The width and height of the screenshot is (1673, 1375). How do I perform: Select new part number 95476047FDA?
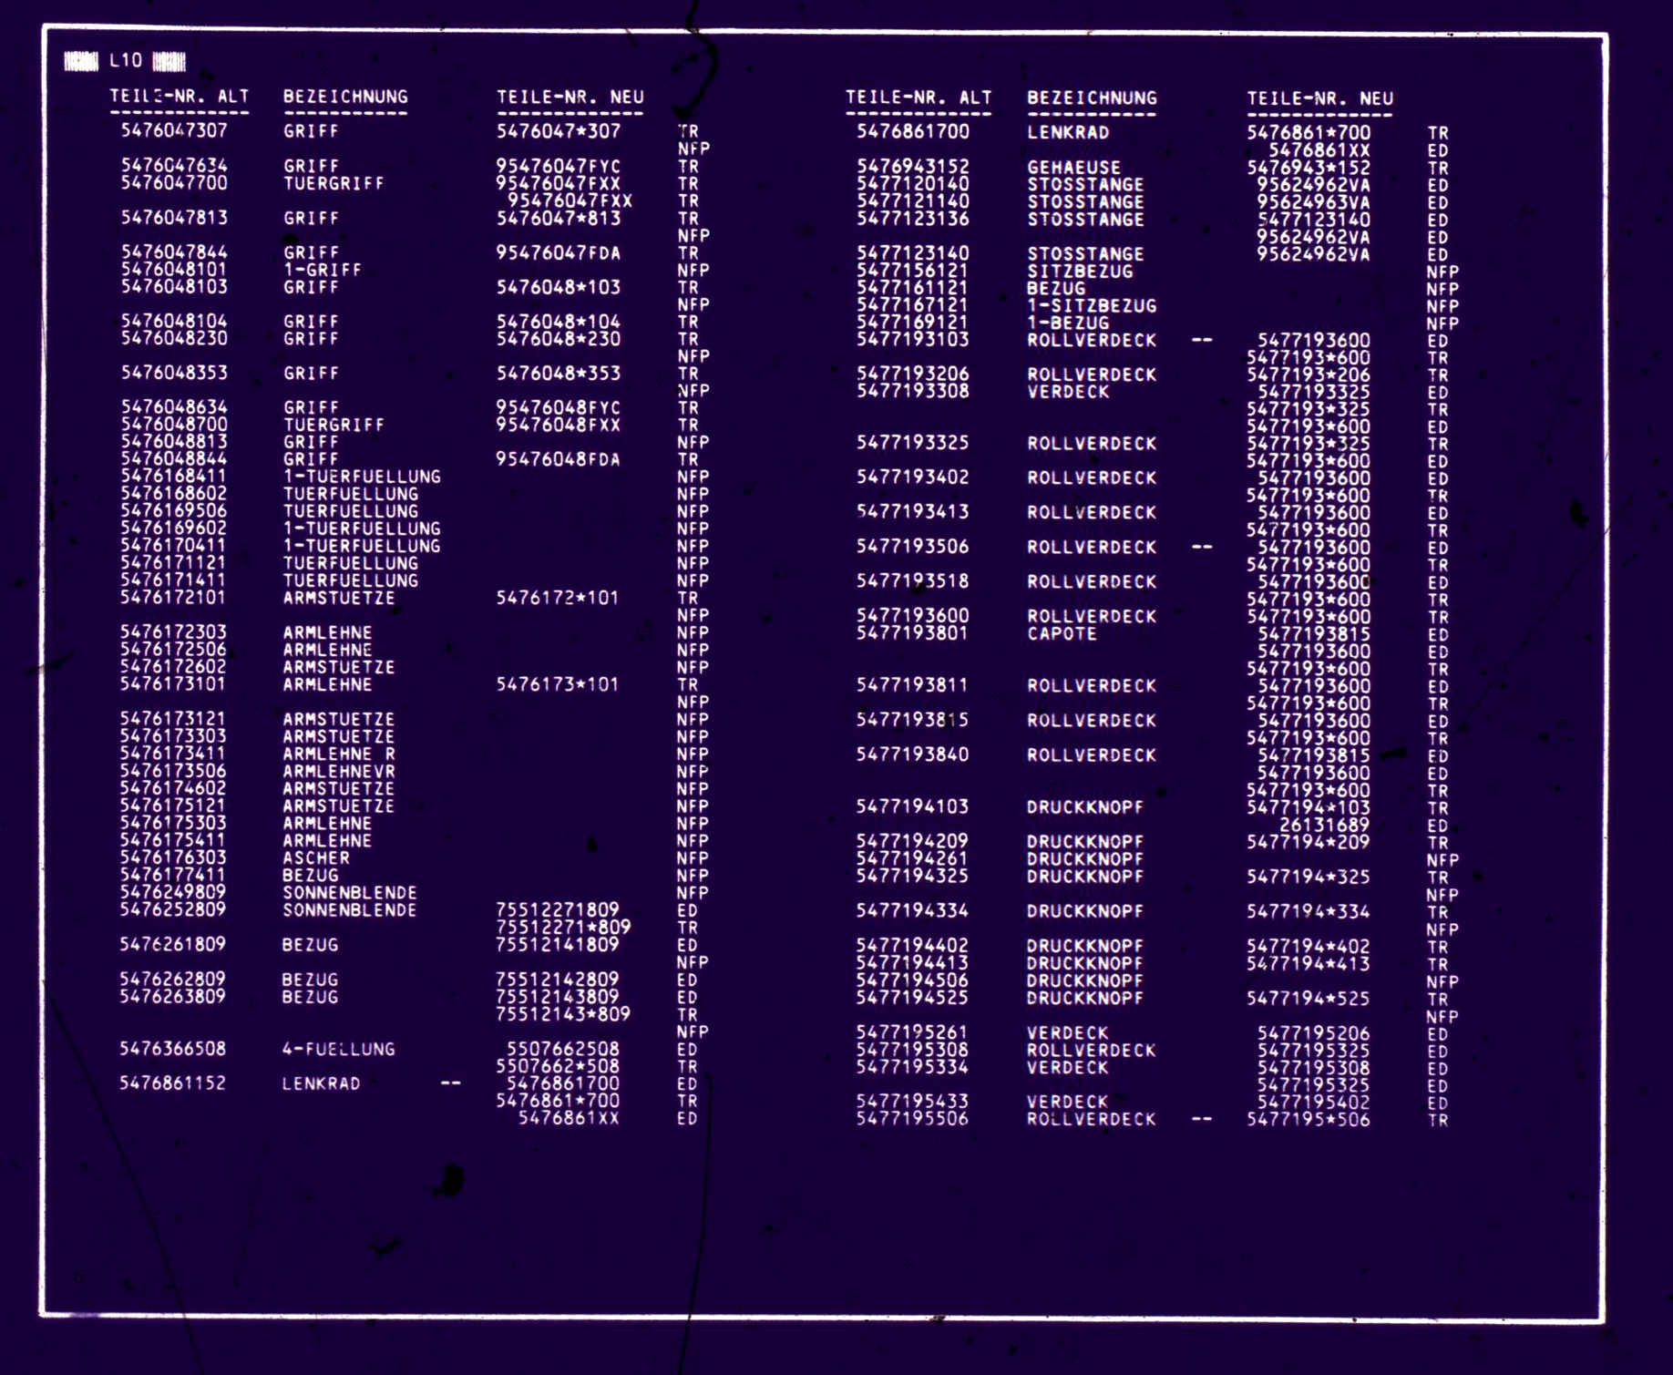pyautogui.click(x=559, y=252)
